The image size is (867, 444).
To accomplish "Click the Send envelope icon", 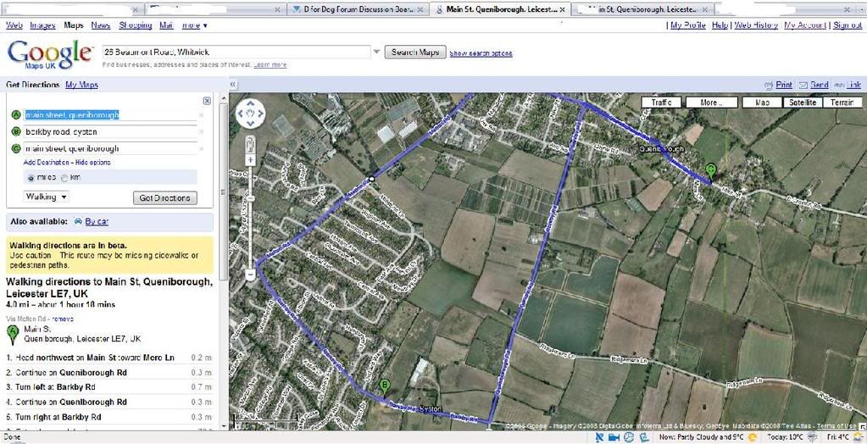I will (803, 85).
